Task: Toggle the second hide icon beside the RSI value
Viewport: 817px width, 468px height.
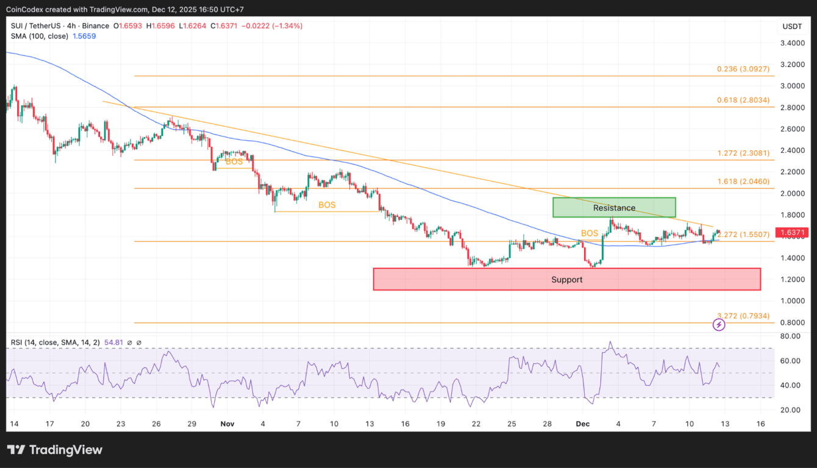Action: [138, 342]
